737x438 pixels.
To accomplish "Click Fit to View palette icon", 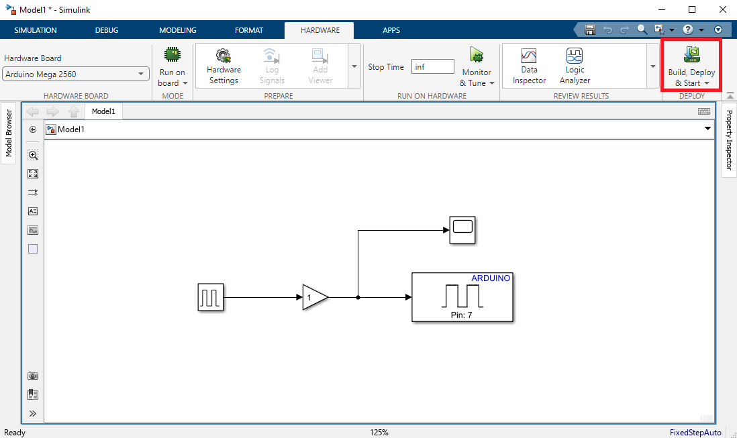I will coord(33,174).
